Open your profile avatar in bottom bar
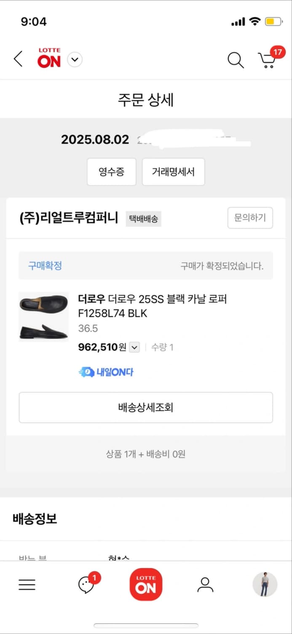292x634 pixels. coord(265,585)
